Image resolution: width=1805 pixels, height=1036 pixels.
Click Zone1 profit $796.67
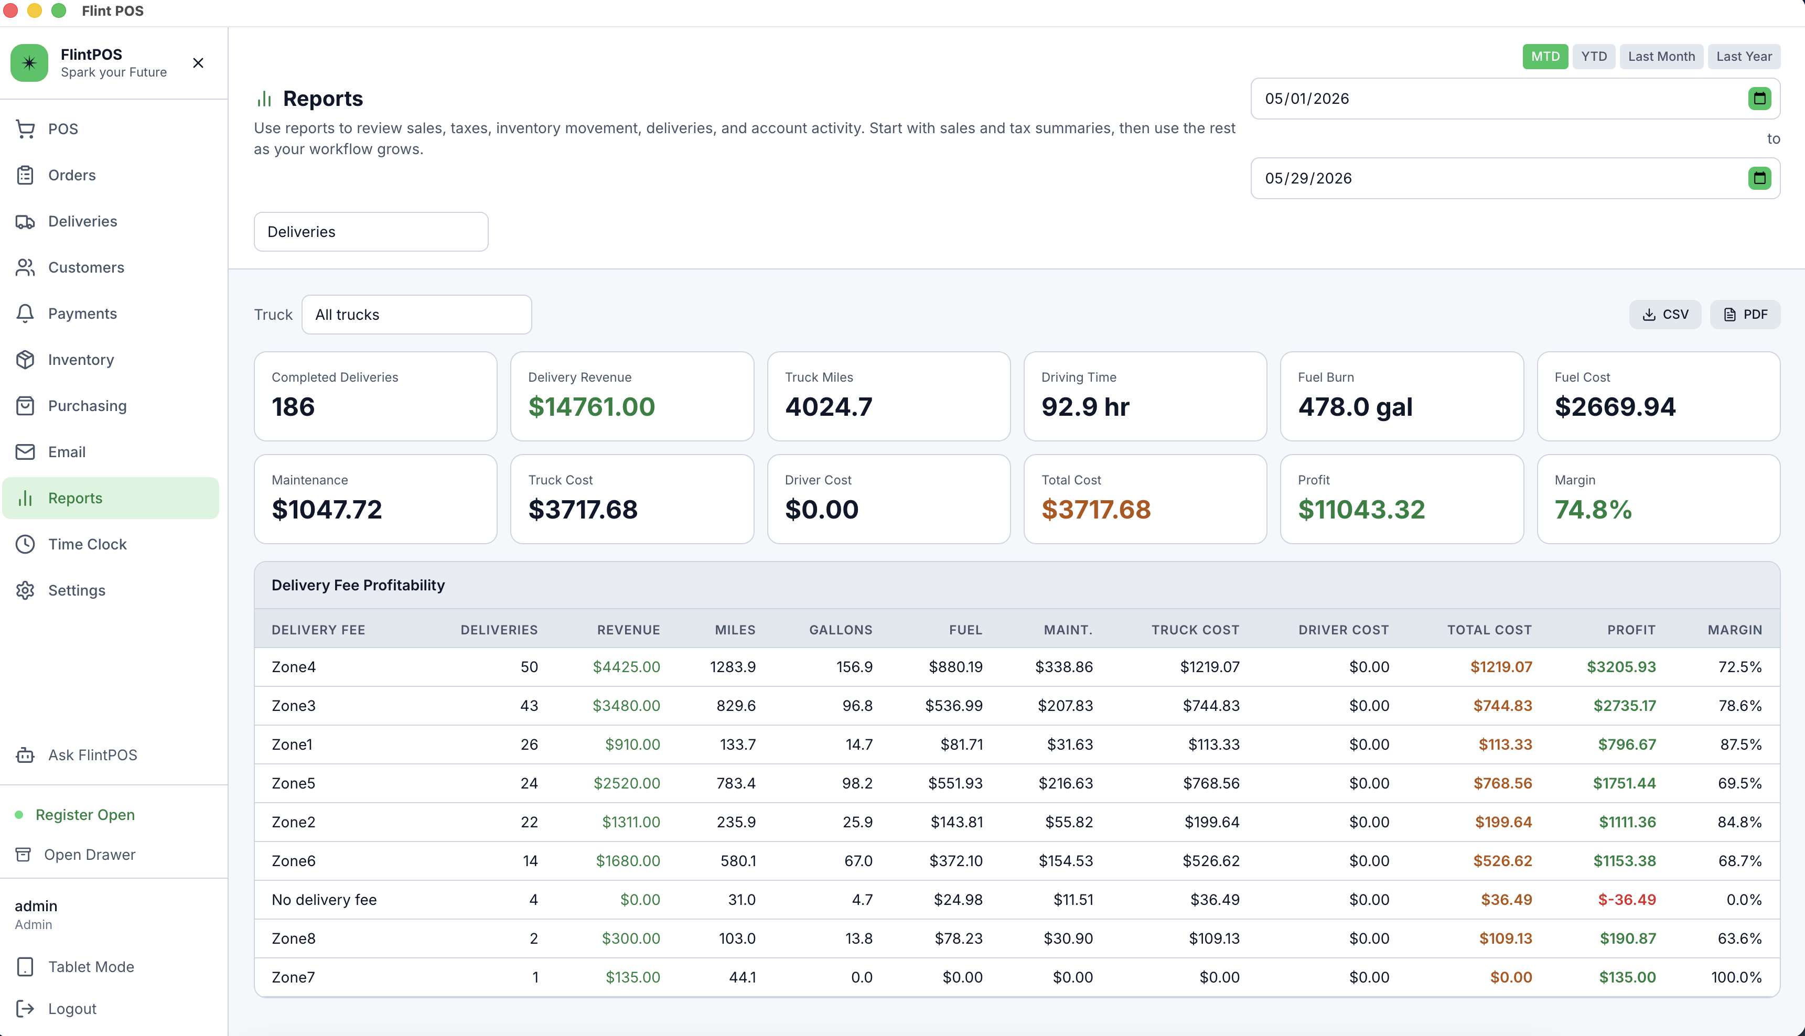[1626, 744]
